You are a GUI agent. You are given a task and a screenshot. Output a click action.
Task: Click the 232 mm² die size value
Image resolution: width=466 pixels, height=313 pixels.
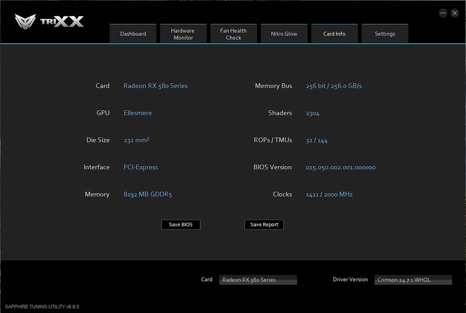click(x=136, y=140)
